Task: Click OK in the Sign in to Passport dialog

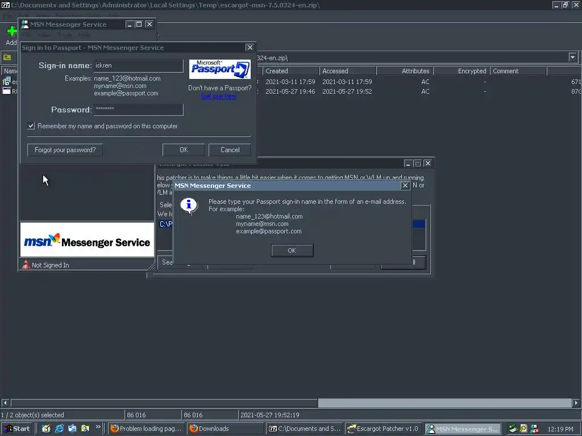Action: click(184, 150)
